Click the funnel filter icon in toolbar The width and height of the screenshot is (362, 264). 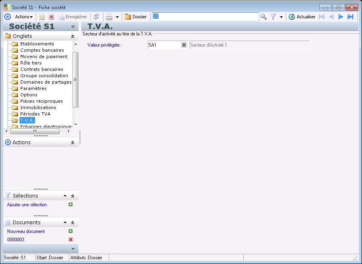[273, 17]
